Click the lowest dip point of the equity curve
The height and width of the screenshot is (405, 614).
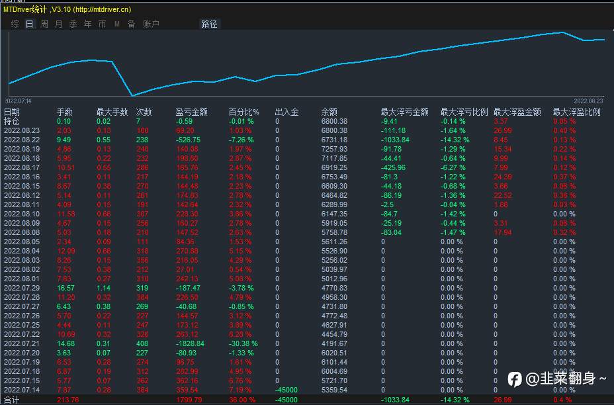(x=132, y=95)
